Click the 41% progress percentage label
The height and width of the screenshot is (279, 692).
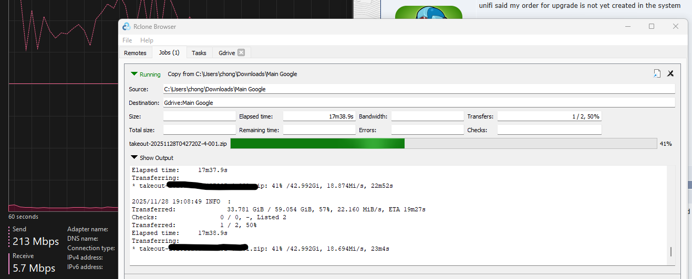click(x=666, y=144)
